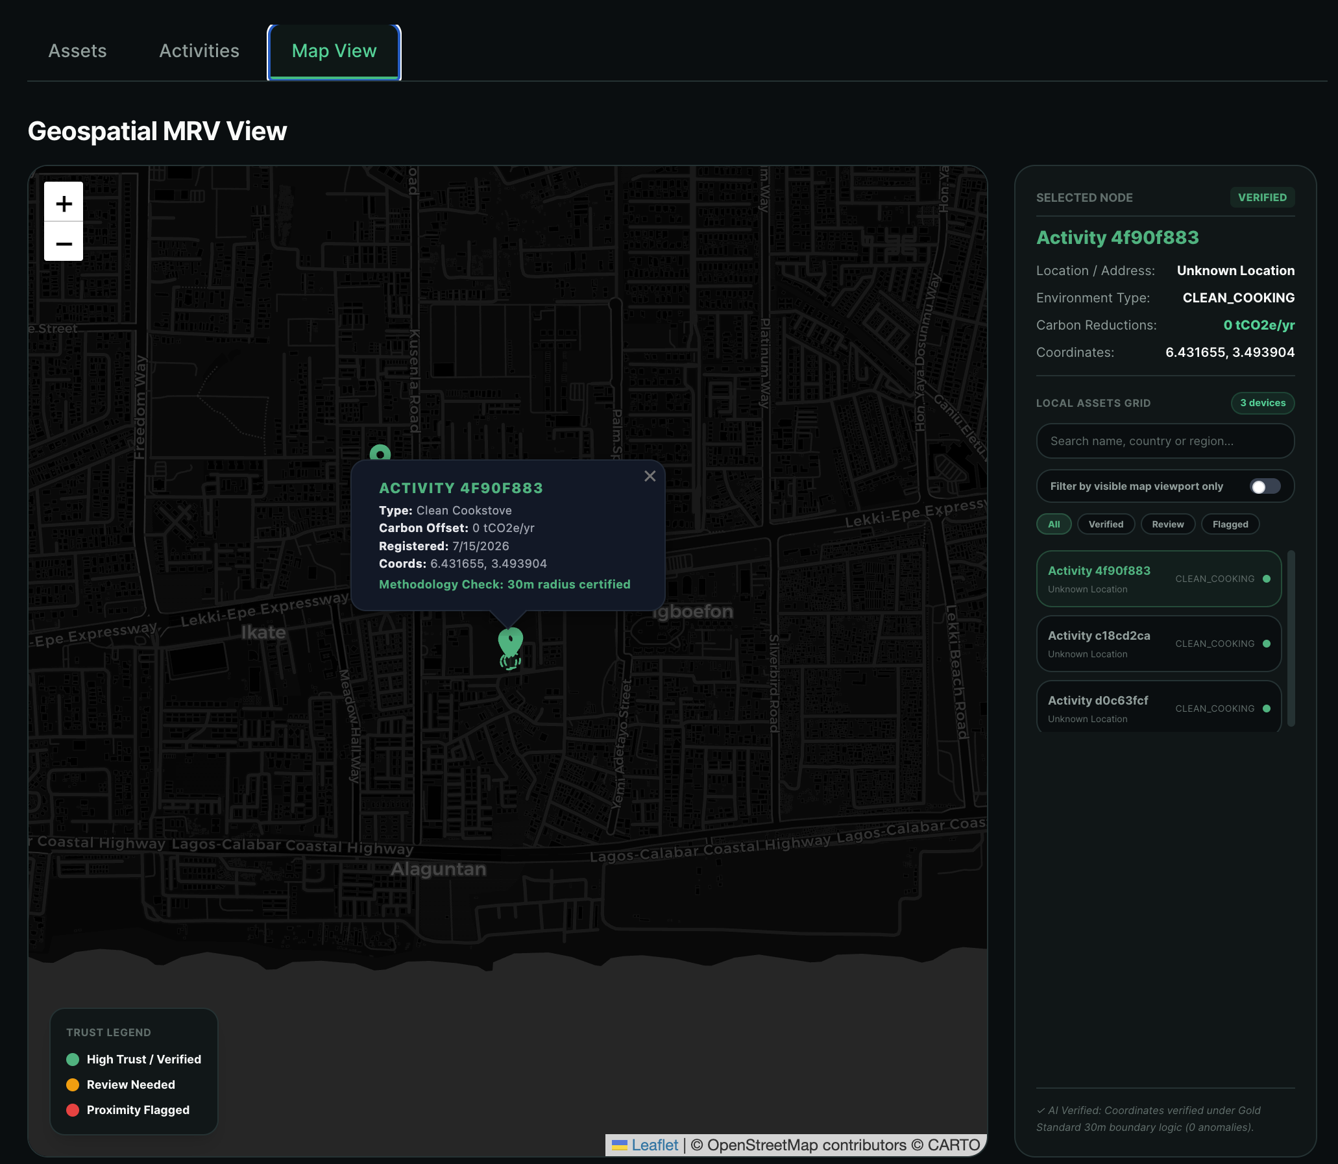
Task: Click orange Review Needed legend dot
Action: coord(73,1085)
